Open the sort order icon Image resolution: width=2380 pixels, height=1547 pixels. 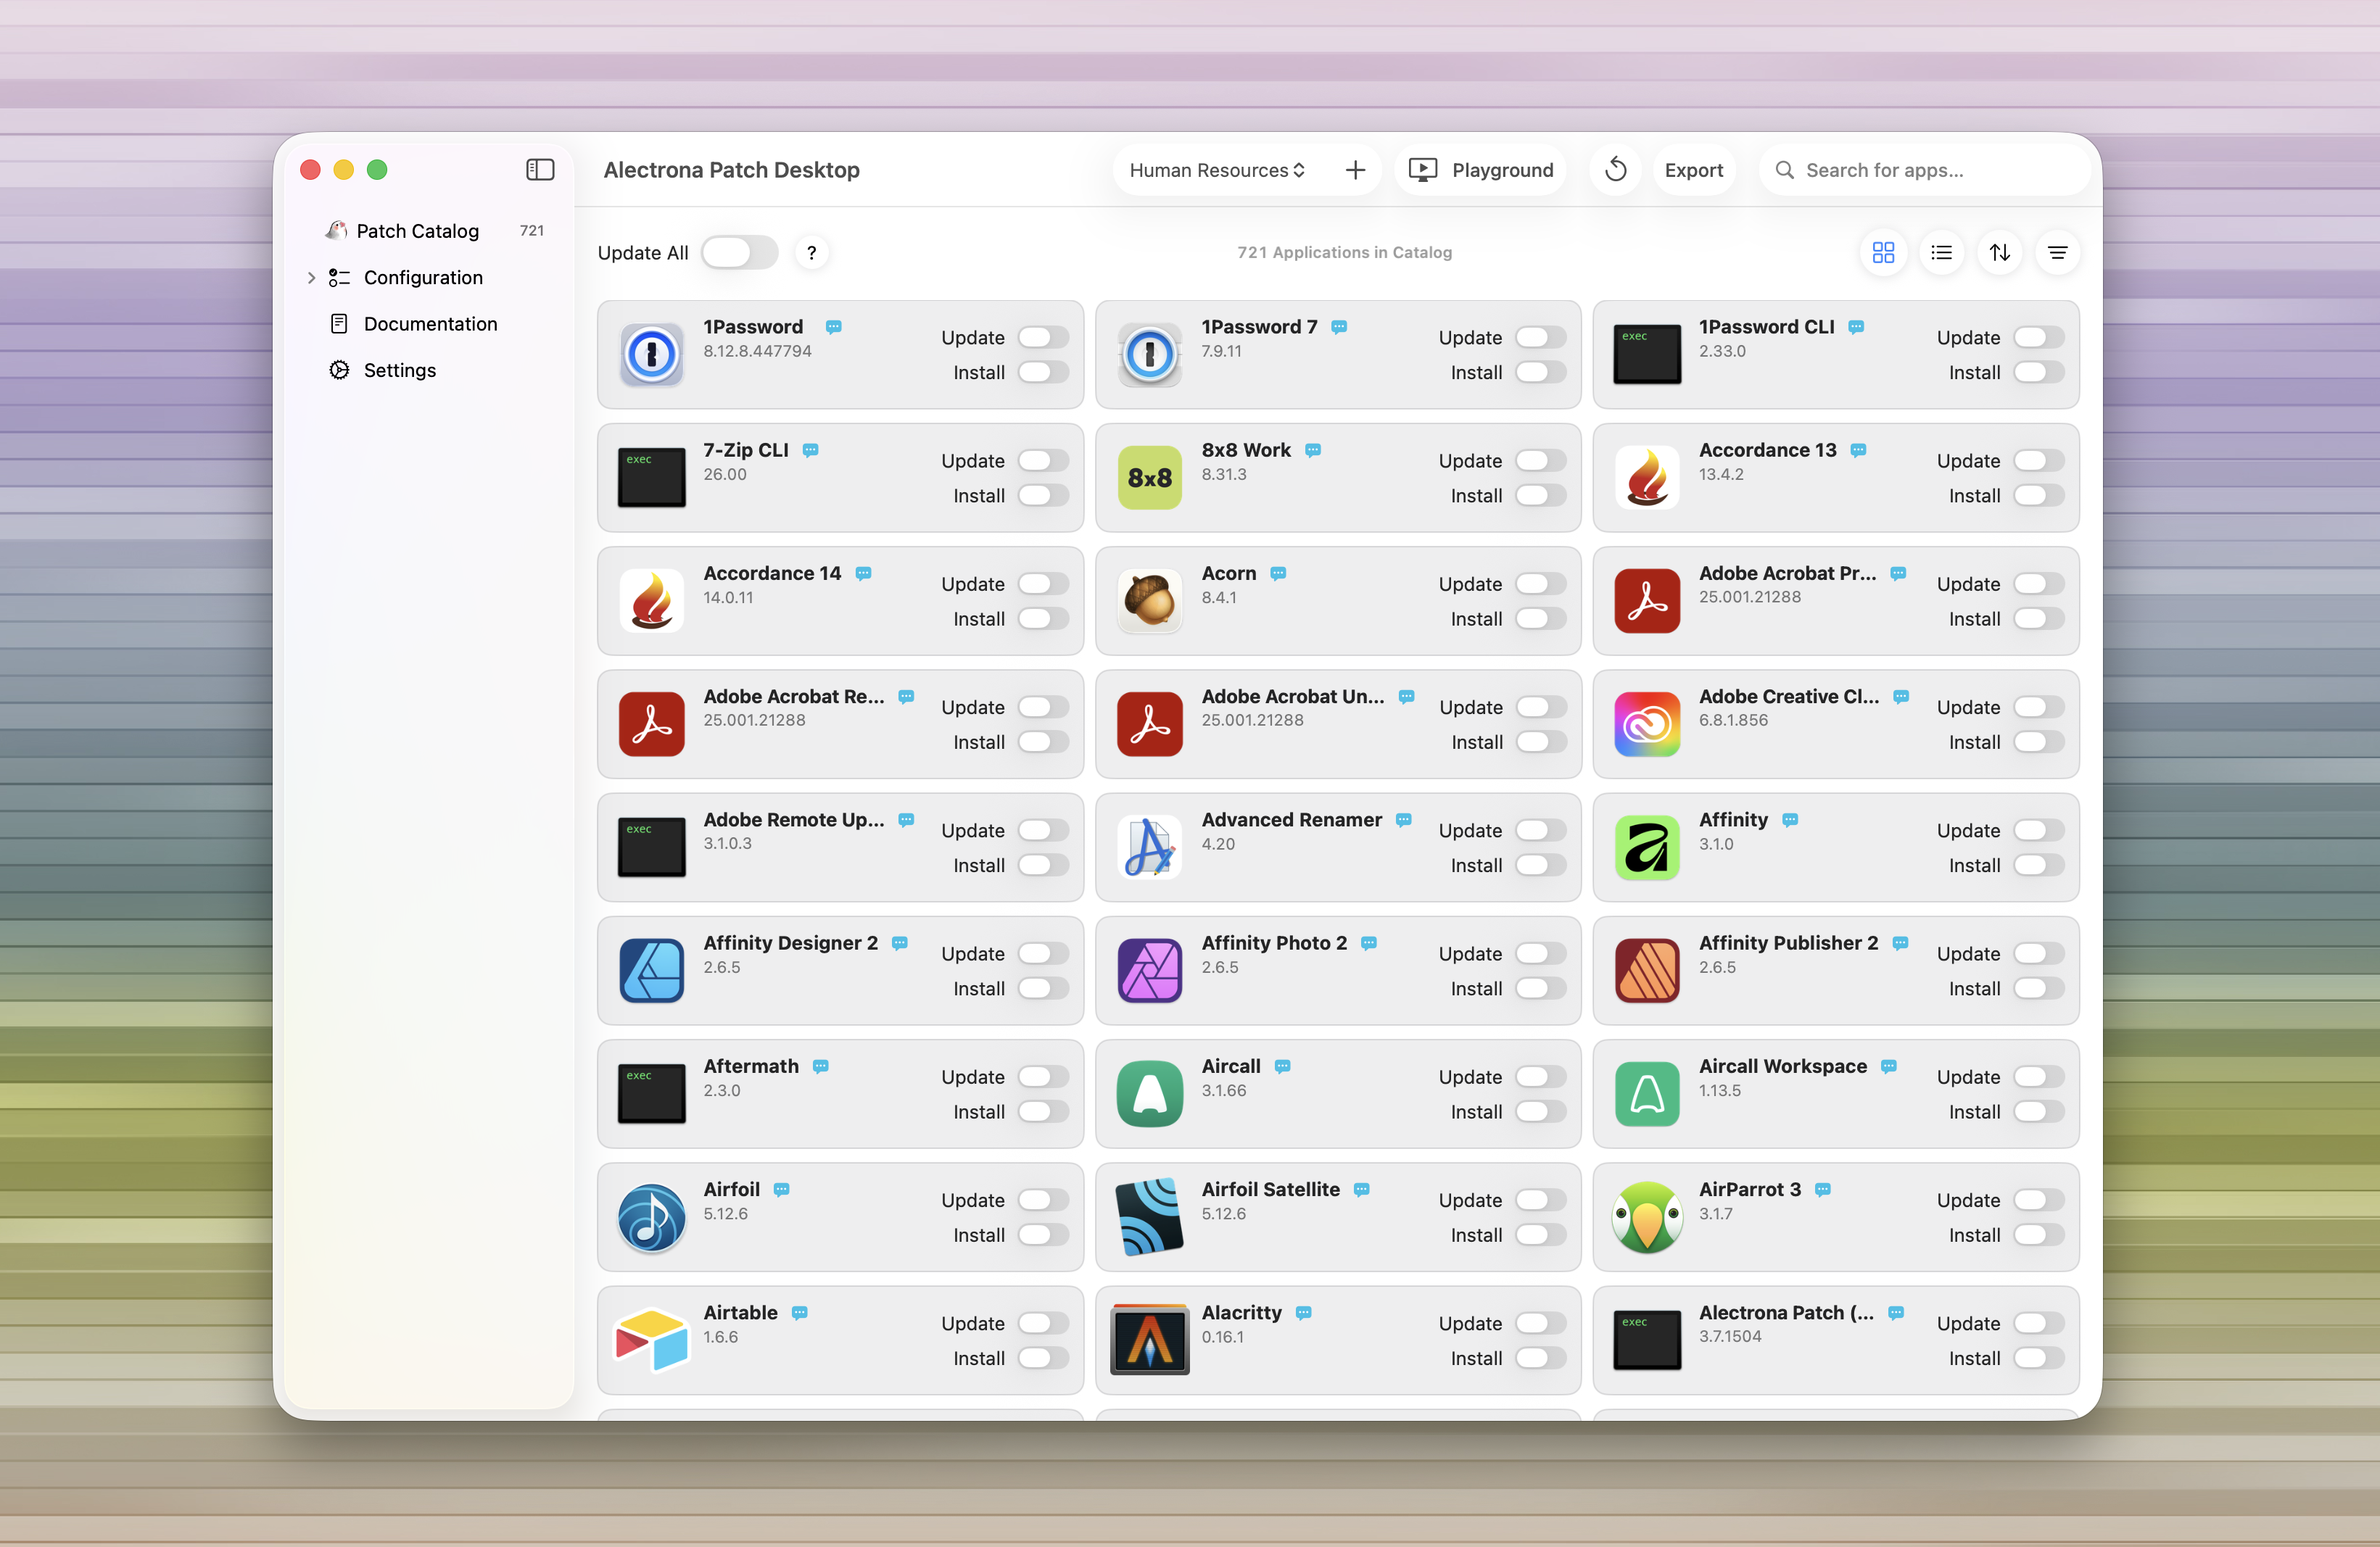(1999, 253)
